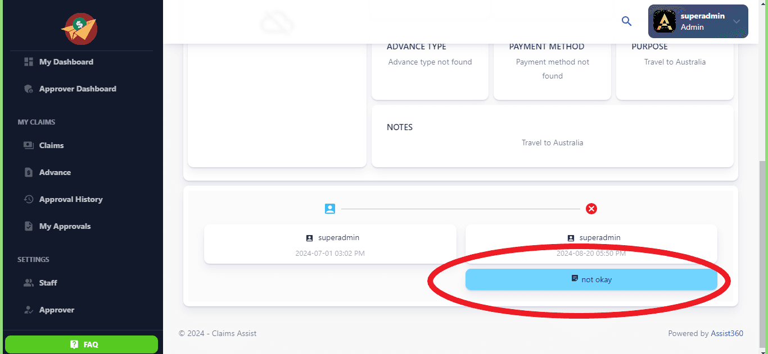Click the blue requester step icon

pos(330,209)
